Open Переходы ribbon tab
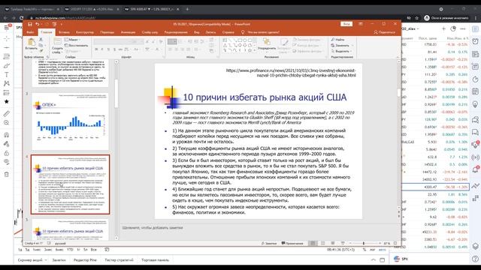This screenshot has height=270, width=481. tap(107, 32)
